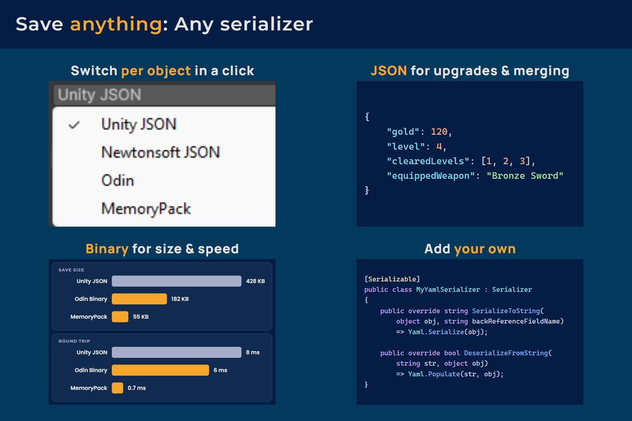Viewport: 632px width, 421px height.
Task: Click the MemoryPack round trip bar
Action: tap(117, 388)
